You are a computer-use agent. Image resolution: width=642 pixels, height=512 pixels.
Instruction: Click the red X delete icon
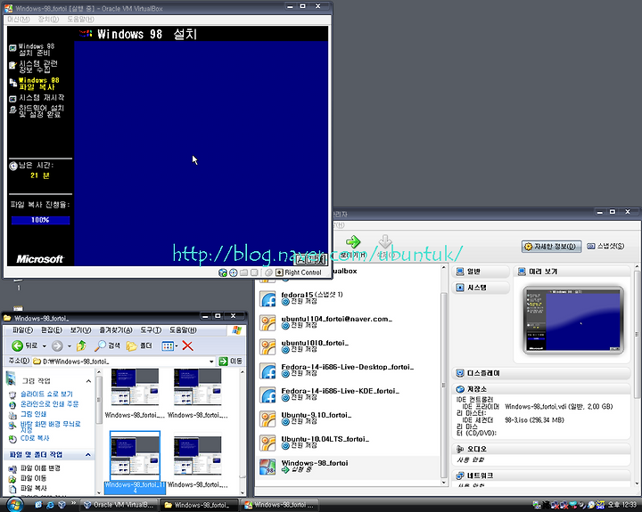pos(187,346)
